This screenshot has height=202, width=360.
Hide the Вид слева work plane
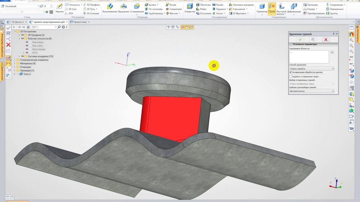click(27, 46)
